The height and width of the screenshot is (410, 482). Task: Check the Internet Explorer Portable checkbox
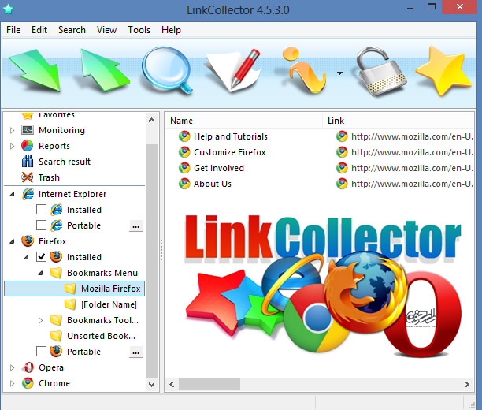[41, 225]
